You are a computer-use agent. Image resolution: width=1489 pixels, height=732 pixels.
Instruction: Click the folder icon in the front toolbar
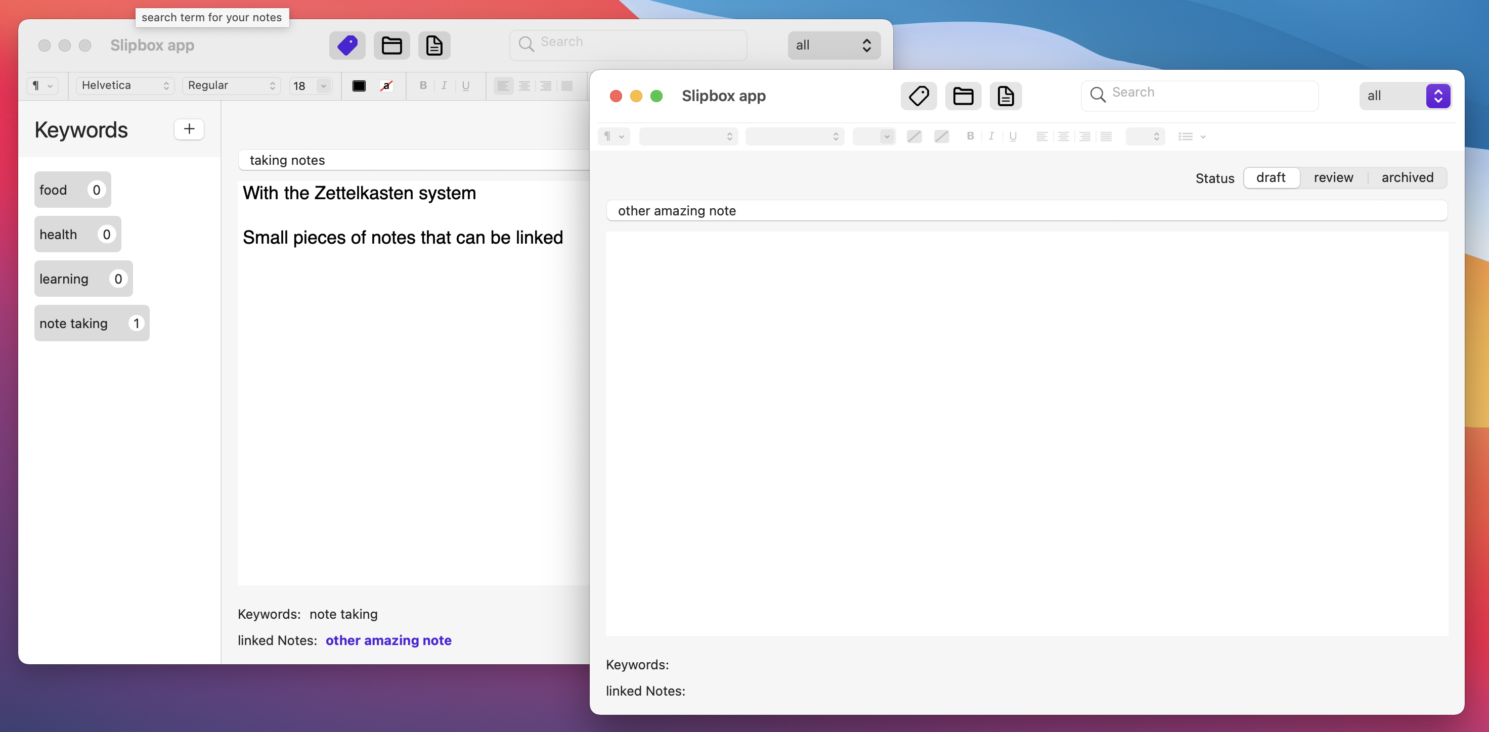click(x=962, y=96)
